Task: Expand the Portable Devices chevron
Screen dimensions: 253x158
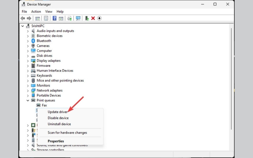Action: (28, 96)
